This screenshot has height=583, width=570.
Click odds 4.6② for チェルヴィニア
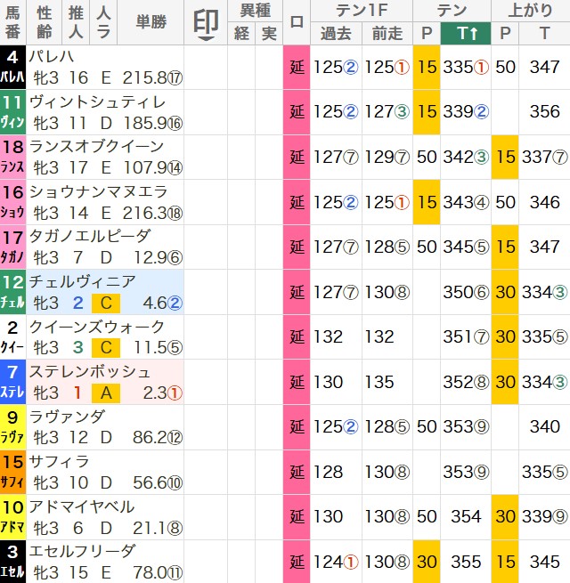[x=163, y=304]
